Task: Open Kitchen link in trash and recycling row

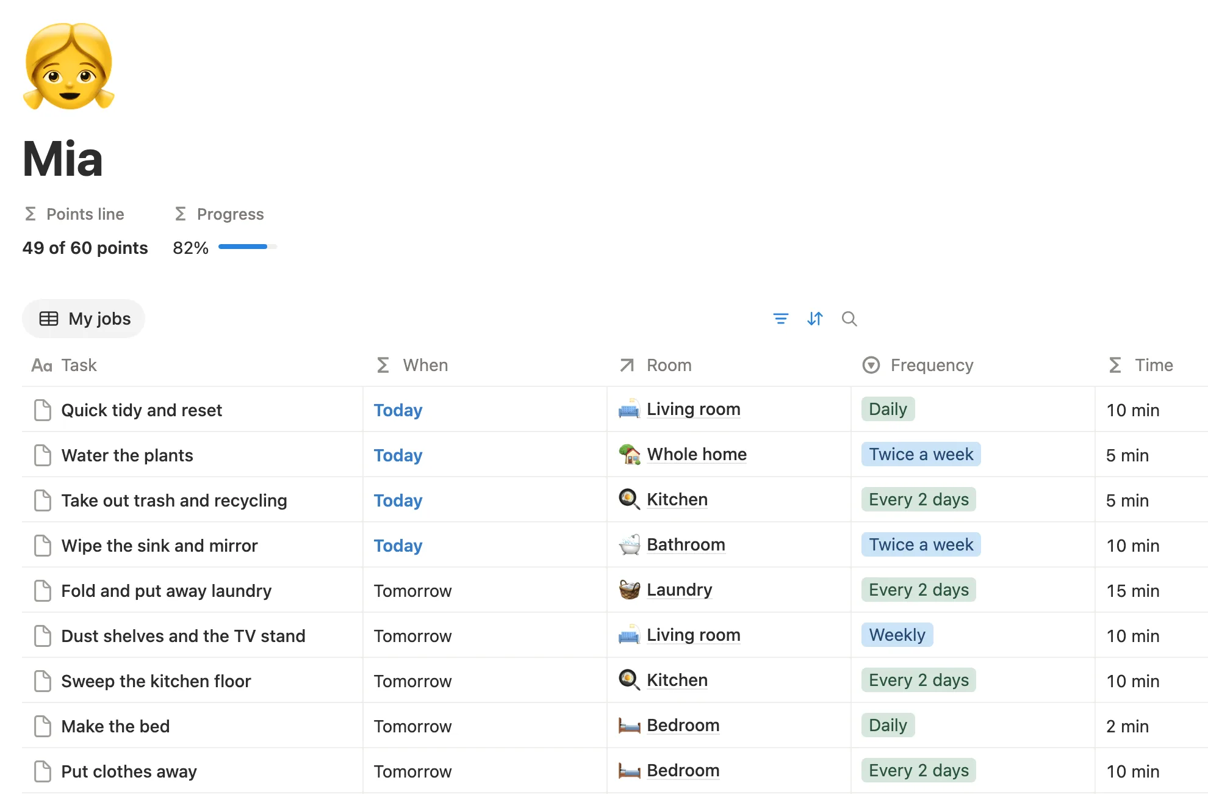Action: 677,499
